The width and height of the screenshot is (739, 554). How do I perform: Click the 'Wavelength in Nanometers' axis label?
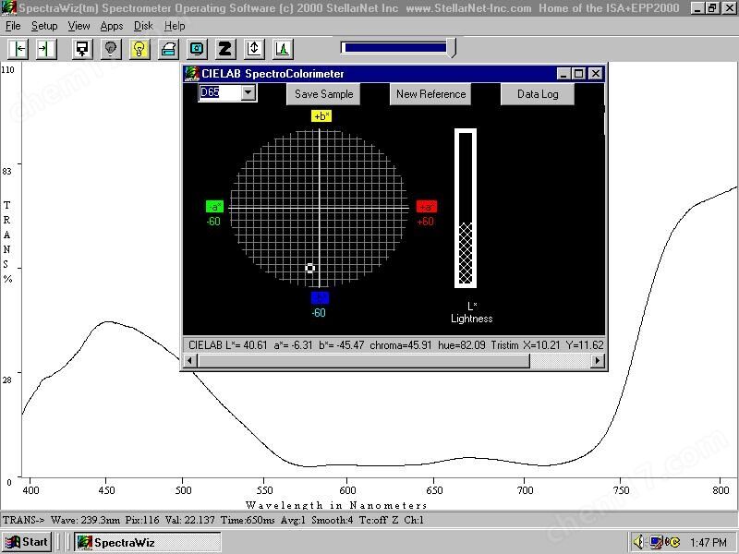[336, 505]
